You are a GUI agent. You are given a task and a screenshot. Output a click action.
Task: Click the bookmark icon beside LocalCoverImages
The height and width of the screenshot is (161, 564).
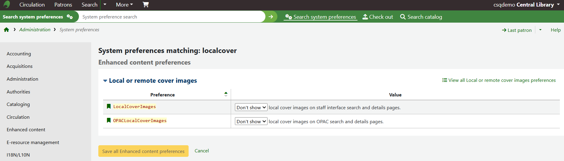109,107
